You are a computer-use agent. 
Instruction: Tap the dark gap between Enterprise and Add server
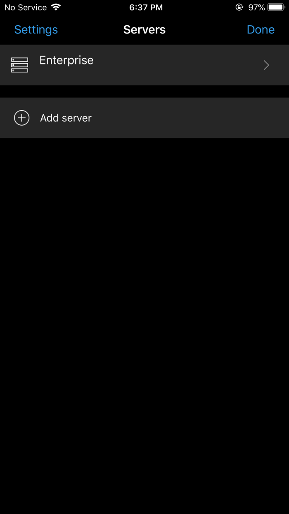(x=144, y=91)
